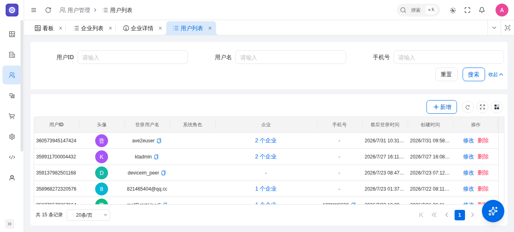Click 删除 for deviceim_peer row
Screen dimensions: 514x232
(483, 173)
